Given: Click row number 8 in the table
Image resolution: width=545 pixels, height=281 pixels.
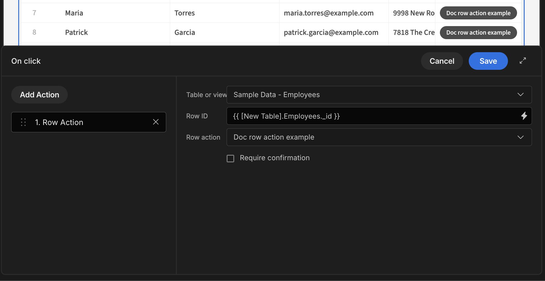Looking at the screenshot, I should coord(34,32).
